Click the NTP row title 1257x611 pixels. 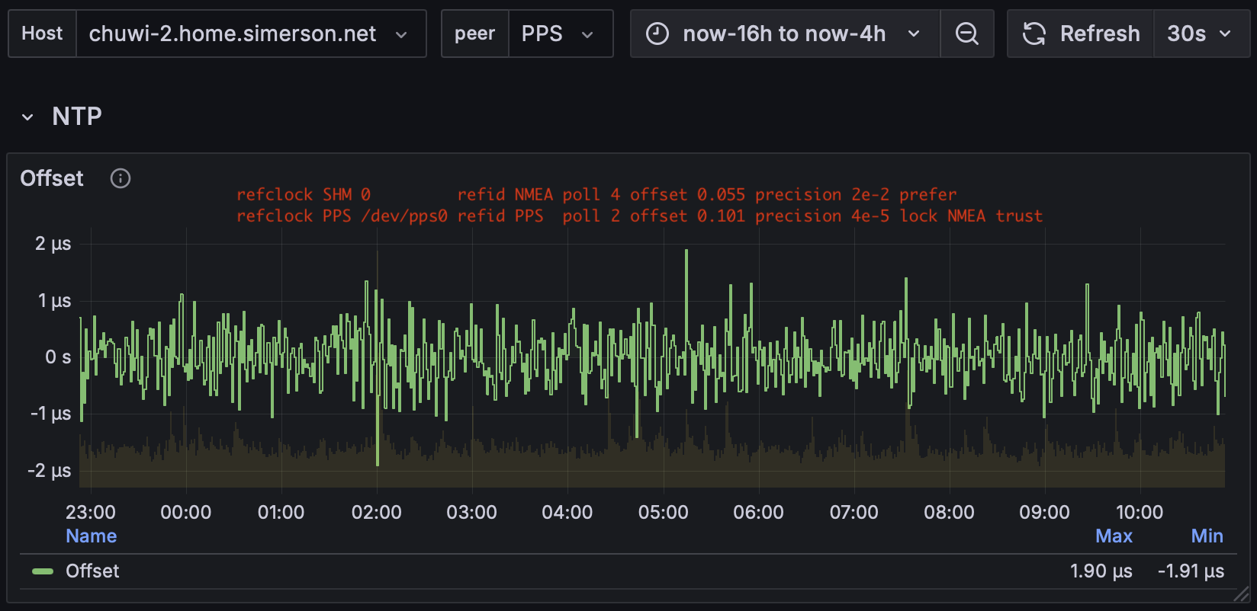pos(77,117)
